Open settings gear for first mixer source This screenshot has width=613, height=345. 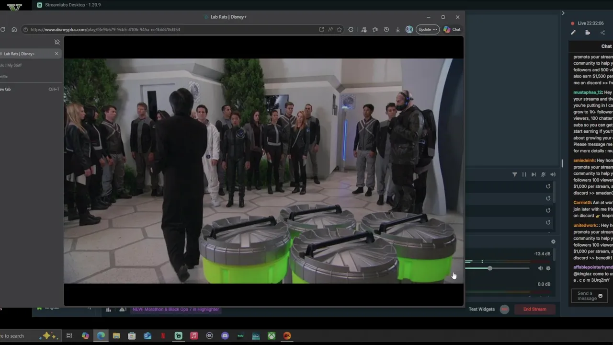pos(548,268)
